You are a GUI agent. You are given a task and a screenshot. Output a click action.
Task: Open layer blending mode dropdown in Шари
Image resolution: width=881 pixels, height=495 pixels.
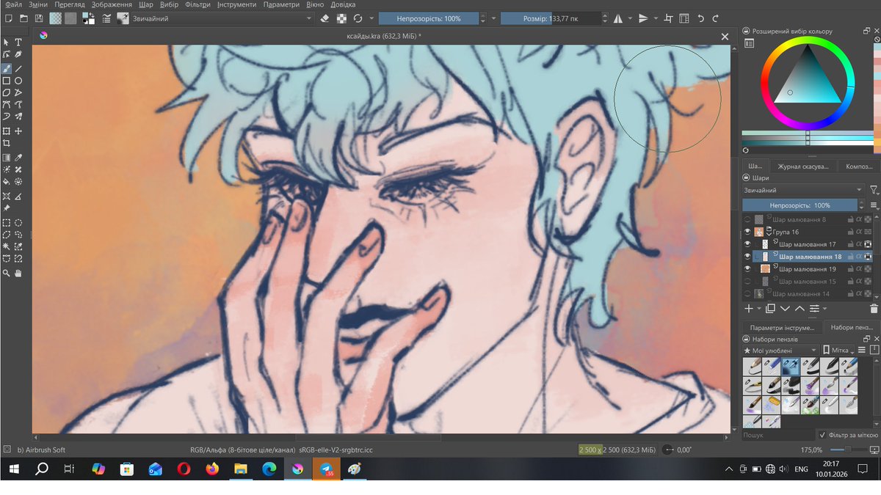(803, 190)
